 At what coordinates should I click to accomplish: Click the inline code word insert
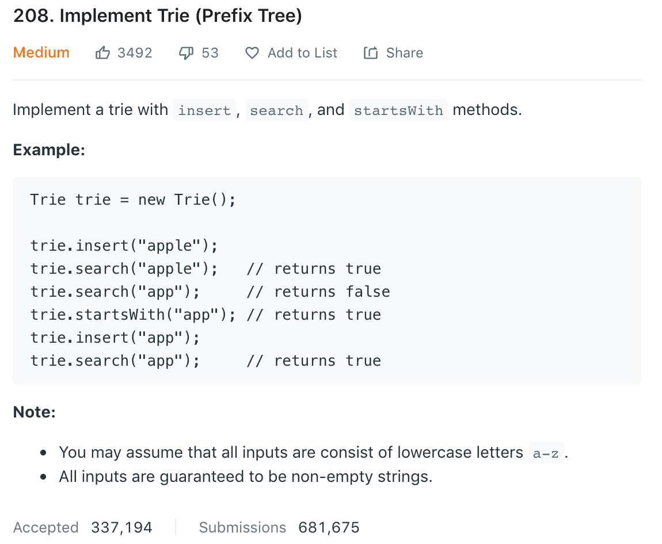click(x=204, y=110)
